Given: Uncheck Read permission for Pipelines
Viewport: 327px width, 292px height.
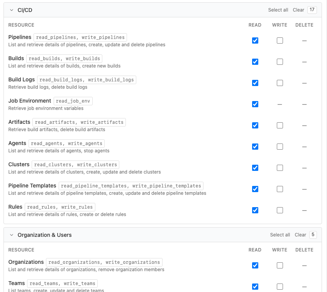Looking at the screenshot, I should [x=255, y=41].
